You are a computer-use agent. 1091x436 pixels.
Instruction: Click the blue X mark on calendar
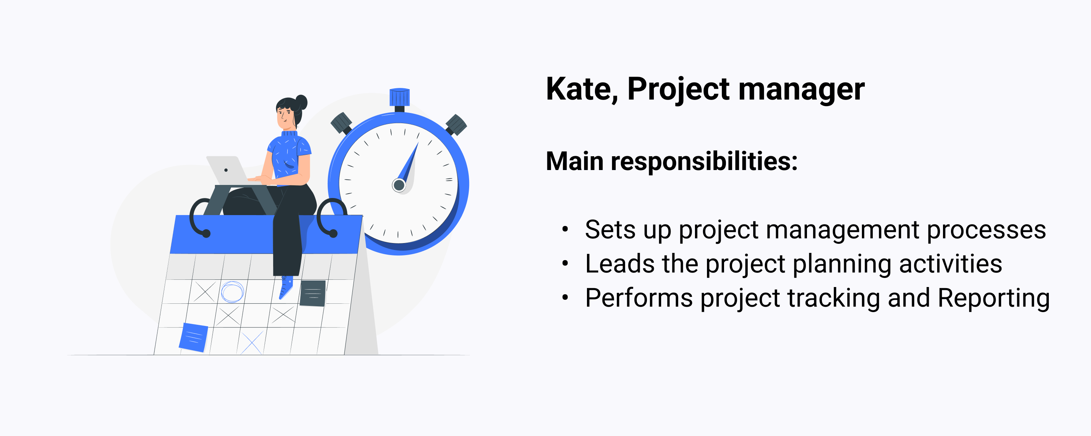pos(252,343)
